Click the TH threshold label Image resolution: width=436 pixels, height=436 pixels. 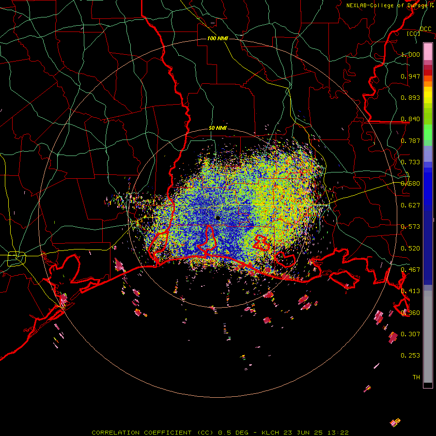[x=416, y=377]
